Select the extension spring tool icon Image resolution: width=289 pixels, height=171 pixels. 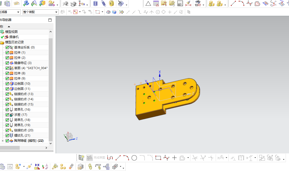coord(103,3)
